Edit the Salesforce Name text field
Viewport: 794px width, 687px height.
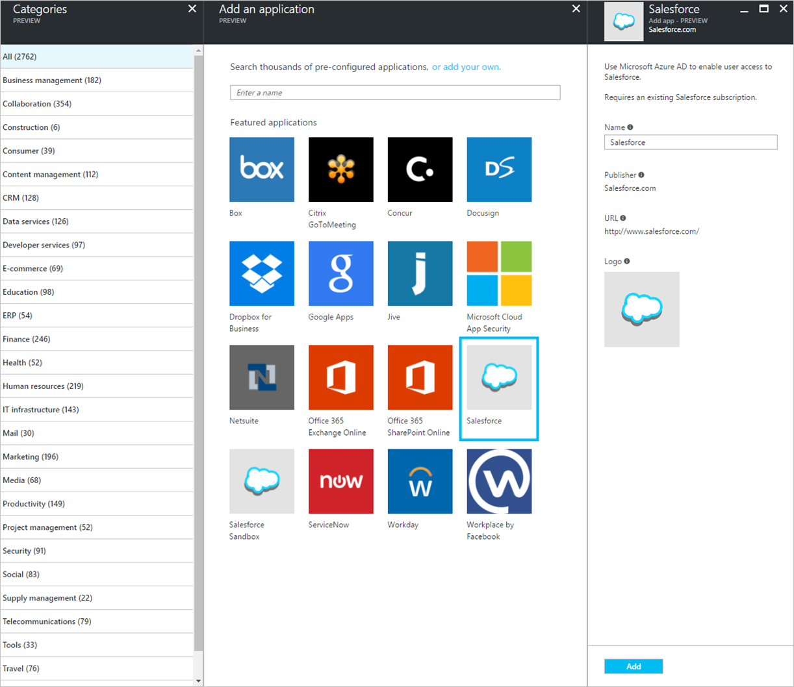691,142
